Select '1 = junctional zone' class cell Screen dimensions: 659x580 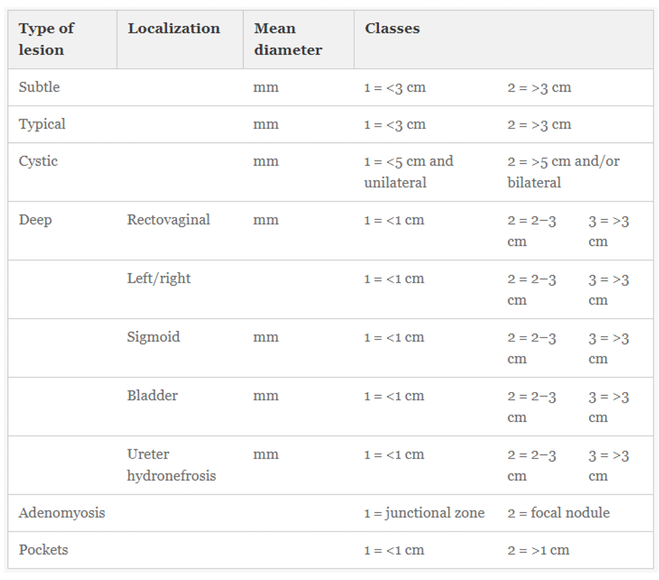pyautogui.click(x=424, y=513)
